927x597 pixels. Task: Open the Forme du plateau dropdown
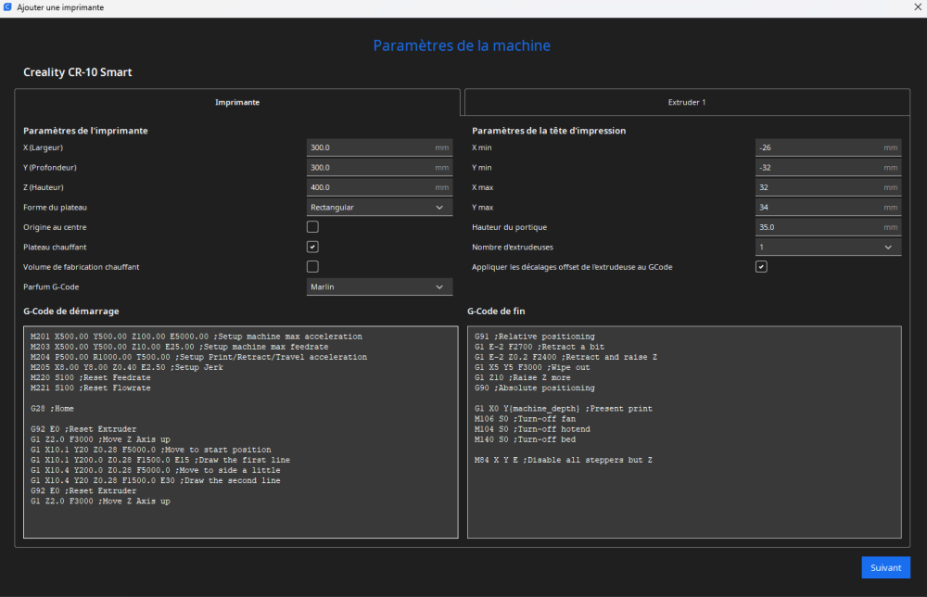pos(379,208)
